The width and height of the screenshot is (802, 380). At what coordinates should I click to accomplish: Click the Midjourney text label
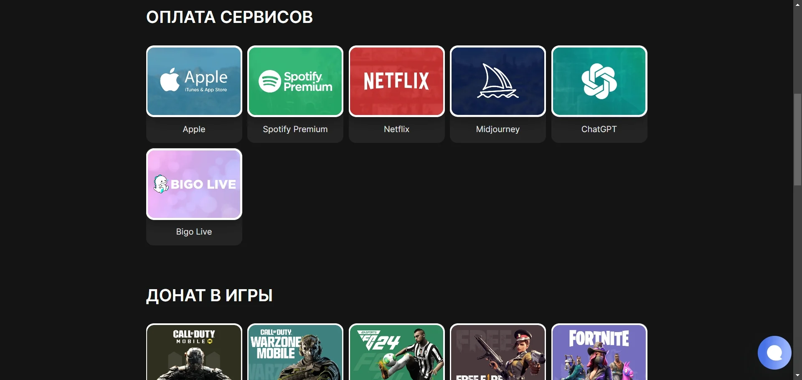click(498, 129)
